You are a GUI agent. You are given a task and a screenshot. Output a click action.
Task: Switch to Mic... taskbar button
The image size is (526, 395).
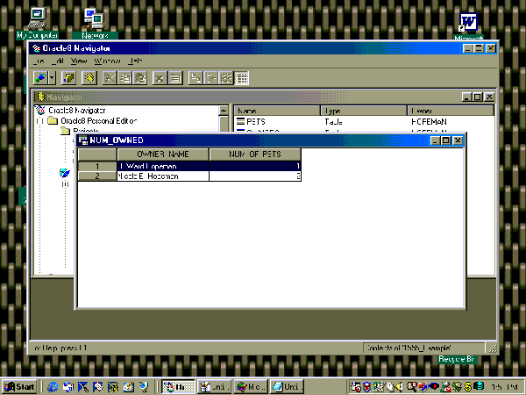pyautogui.click(x=251, y=387)
